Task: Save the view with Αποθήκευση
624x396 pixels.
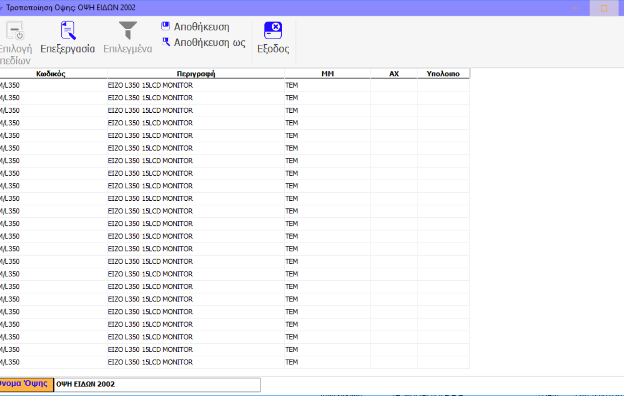Action: point(201,27)
